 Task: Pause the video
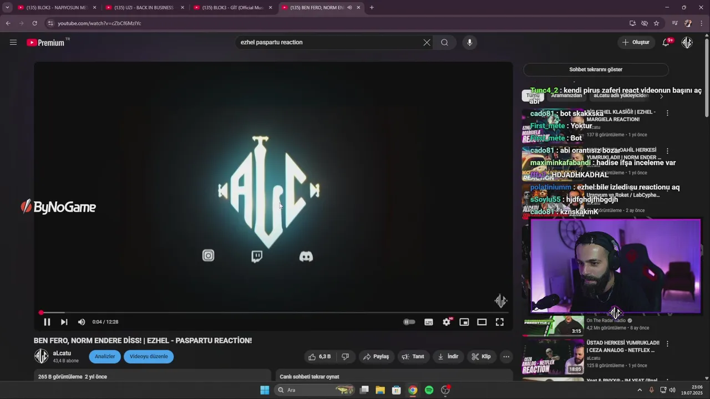point(47,322)
